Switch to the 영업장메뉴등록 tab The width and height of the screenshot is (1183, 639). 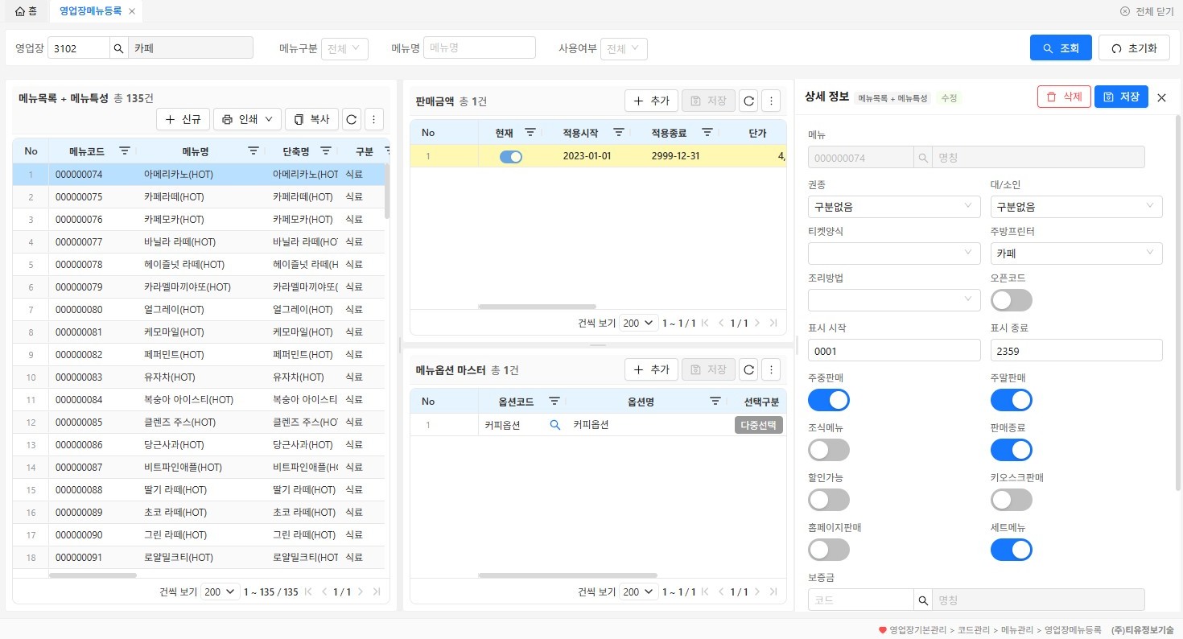90,11
